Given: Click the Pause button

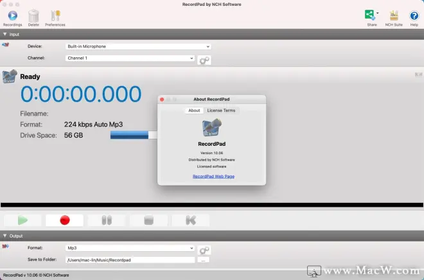Looking at the screenshot, I should (x=107, y=220).
